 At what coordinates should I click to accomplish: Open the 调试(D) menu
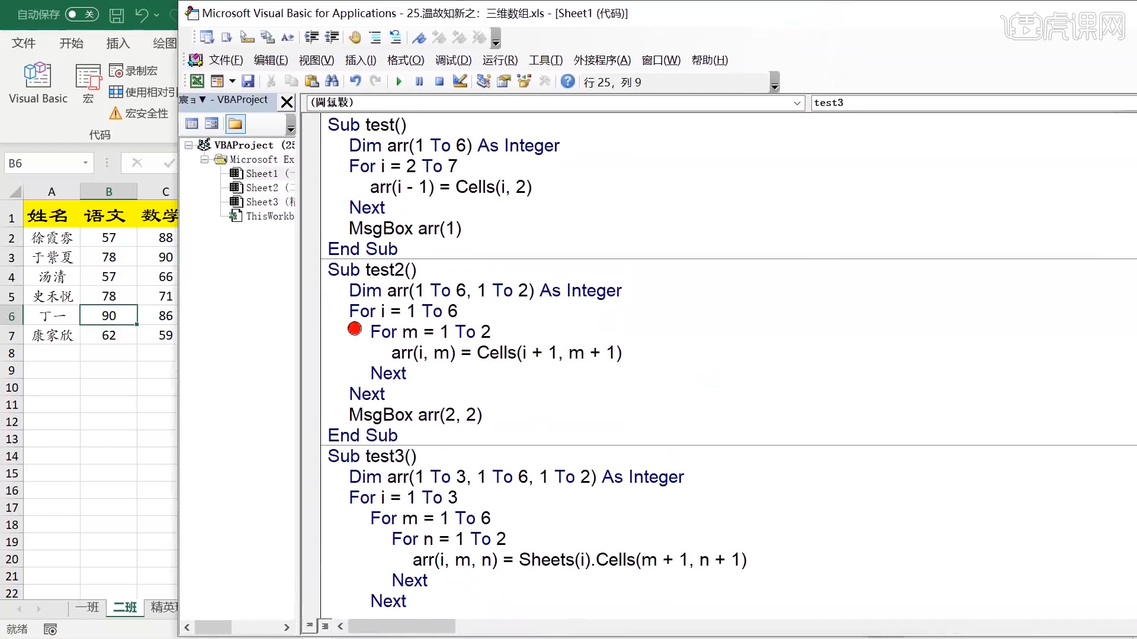click(453, 60)
